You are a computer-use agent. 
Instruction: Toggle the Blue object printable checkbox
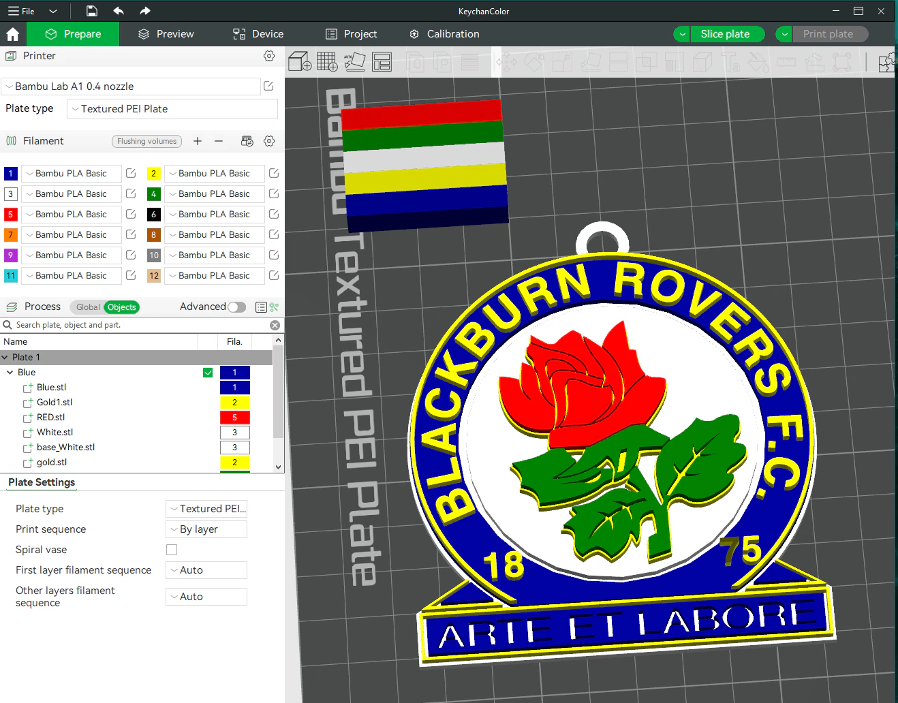pos(208,373)
